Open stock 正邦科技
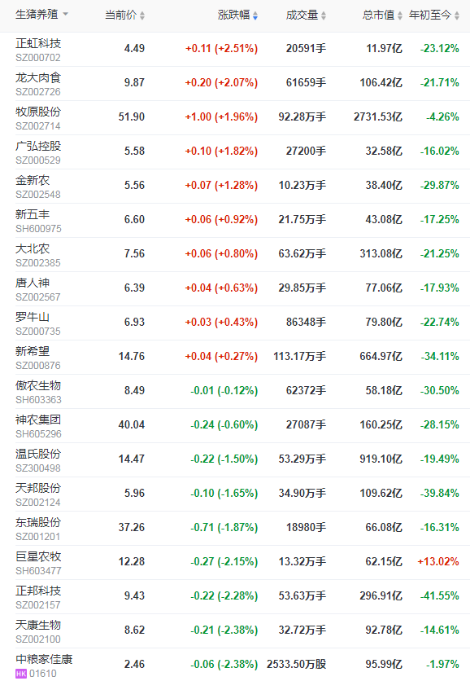The width and height of the screenshot is (470, 681). point(38,591)
